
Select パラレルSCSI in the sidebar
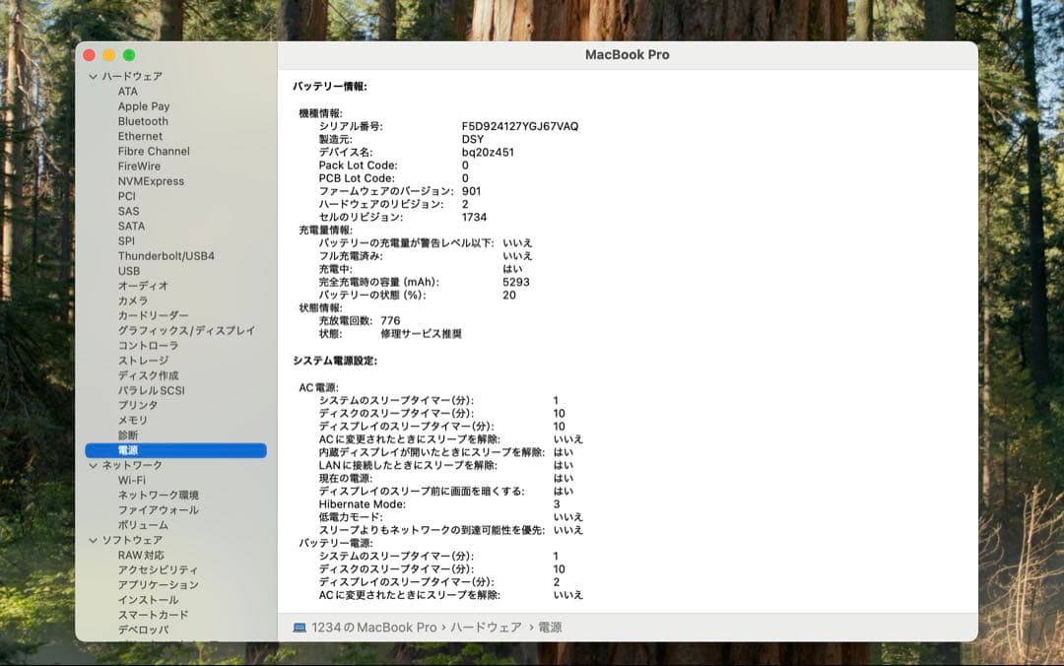click(x=152, y=390)
